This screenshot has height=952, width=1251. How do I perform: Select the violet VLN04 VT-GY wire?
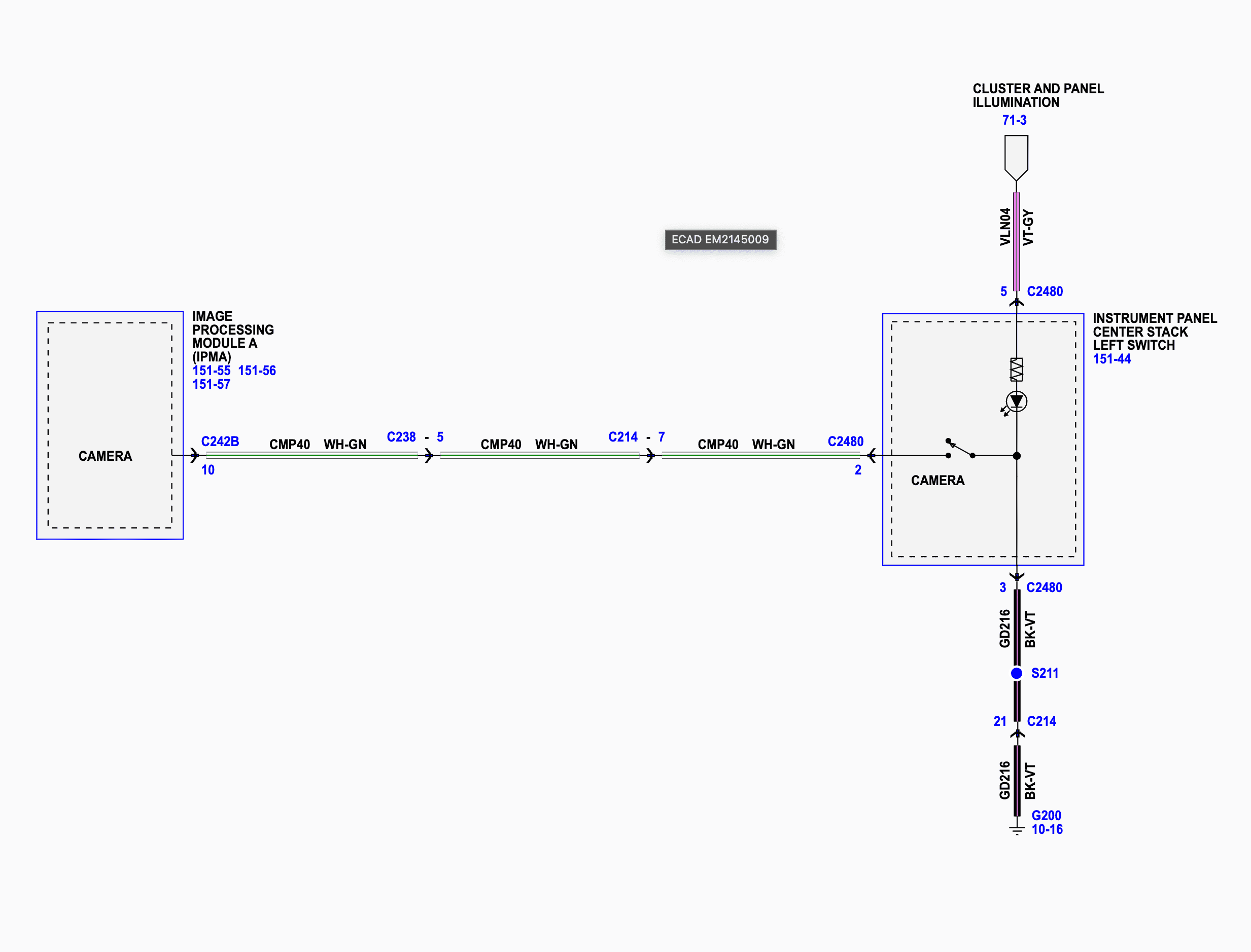tap(1016, 241)
